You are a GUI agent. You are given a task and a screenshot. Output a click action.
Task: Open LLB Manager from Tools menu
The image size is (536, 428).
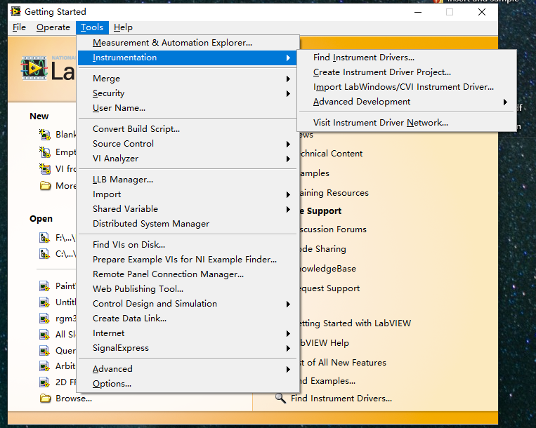(188, 179)
